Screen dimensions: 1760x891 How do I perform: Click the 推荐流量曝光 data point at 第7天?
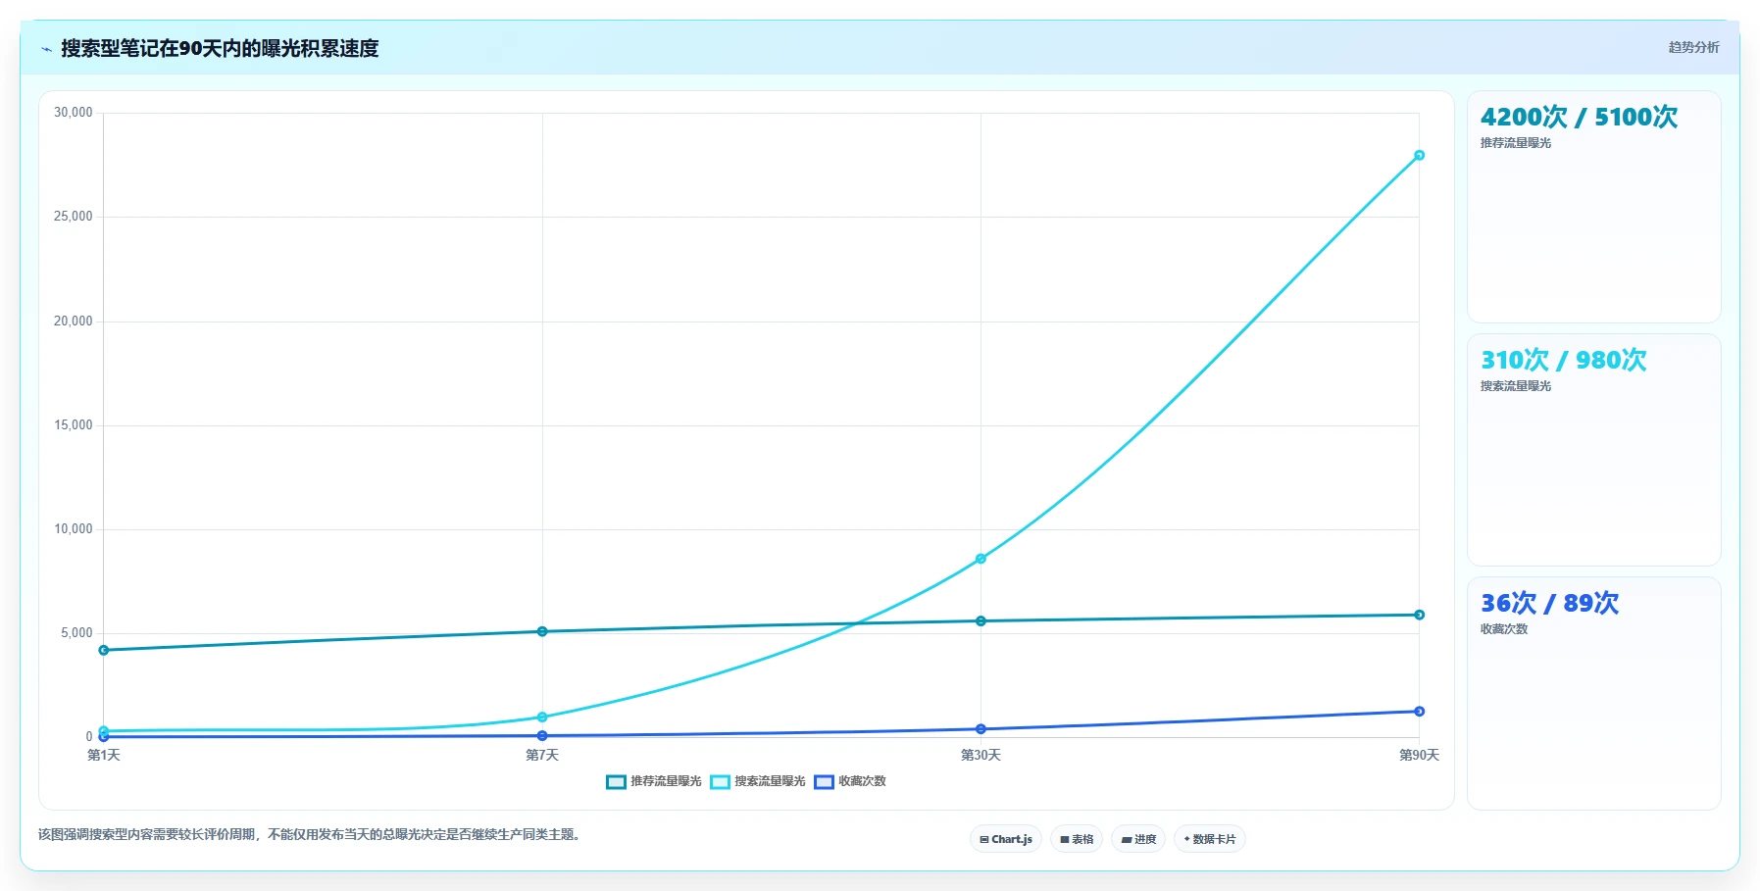click(542, 631)
